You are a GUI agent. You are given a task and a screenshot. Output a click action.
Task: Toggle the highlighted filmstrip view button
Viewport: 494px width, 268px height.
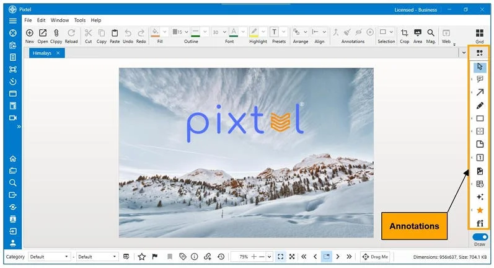[x=327, y=257]
